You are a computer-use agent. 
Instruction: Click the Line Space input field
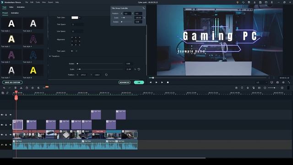point(77,31)
